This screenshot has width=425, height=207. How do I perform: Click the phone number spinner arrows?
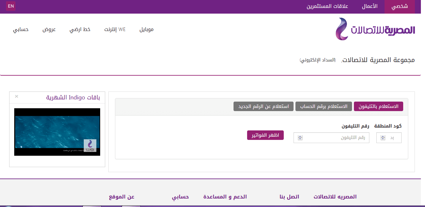coord(300,138)
